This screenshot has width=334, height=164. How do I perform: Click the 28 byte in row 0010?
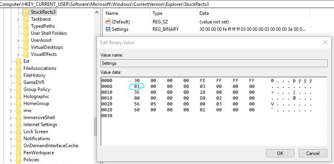pos(203,92)
